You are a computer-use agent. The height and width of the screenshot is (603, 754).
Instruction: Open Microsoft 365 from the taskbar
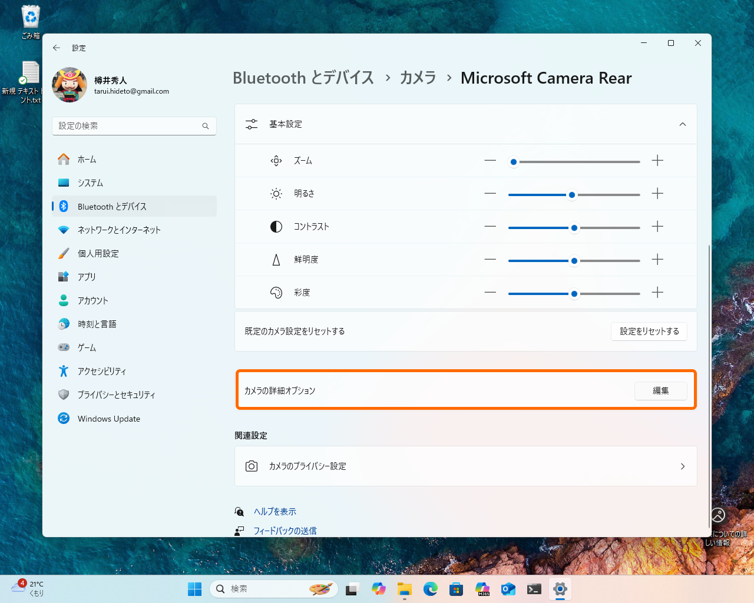(x=482, y=589)
